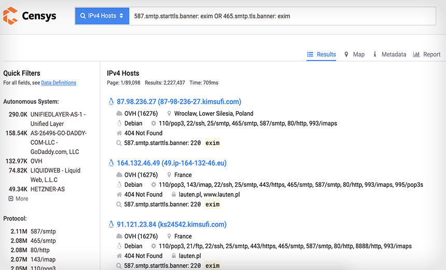Click 'Quick Filters' heading
Screen dimensions: 446x270
(22, 74)
